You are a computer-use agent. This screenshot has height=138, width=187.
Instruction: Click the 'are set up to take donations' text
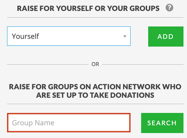pyautogui.click(x=95, y=95)
